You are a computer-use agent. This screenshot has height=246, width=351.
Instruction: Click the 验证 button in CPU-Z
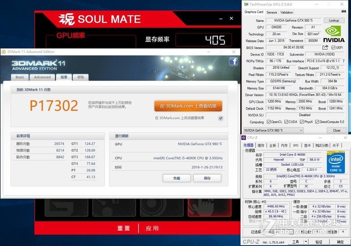tap(319, 242)
